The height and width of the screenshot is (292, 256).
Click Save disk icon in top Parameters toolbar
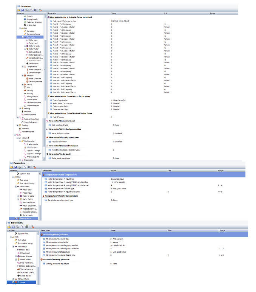pyautogui.click(x=23, y=10)
